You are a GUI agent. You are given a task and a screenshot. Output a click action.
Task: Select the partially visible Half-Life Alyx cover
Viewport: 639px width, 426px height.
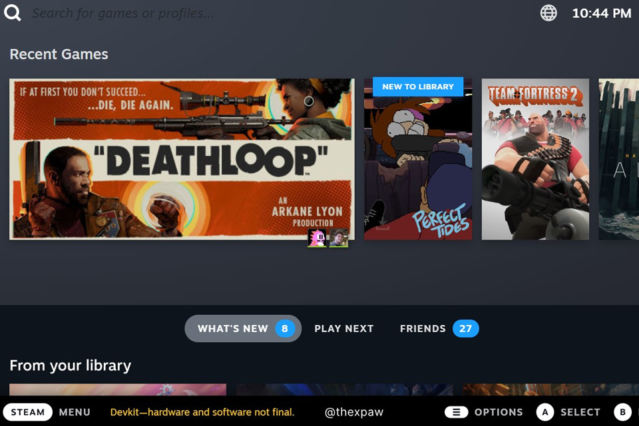(x=618, y=159)
